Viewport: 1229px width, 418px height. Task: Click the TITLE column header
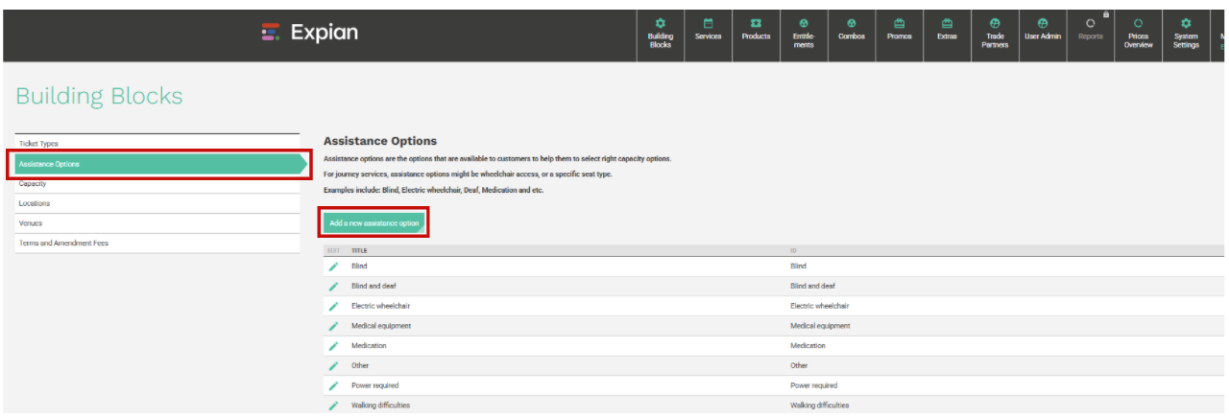click(359, 250)
